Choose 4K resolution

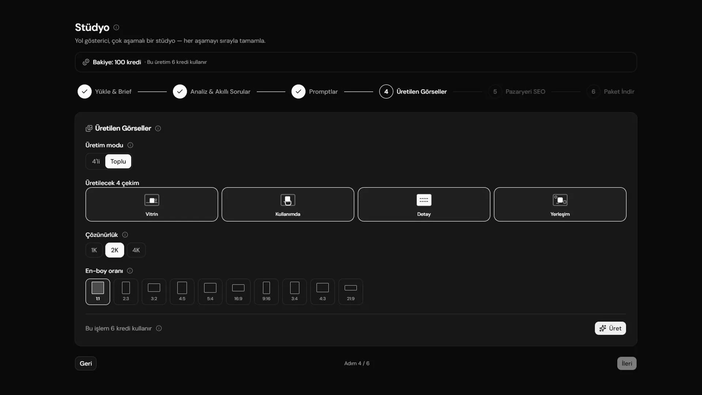click(x=136, y=250)
